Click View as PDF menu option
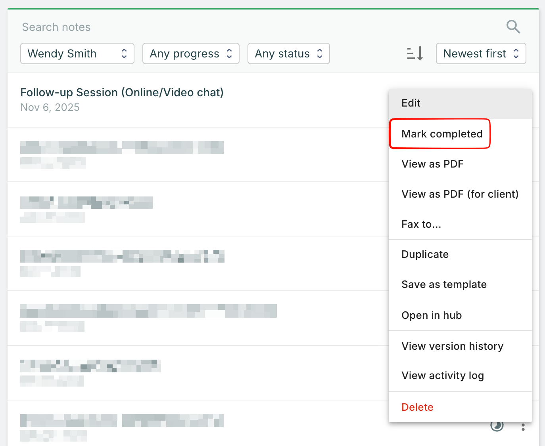 (x=432, y=164)
